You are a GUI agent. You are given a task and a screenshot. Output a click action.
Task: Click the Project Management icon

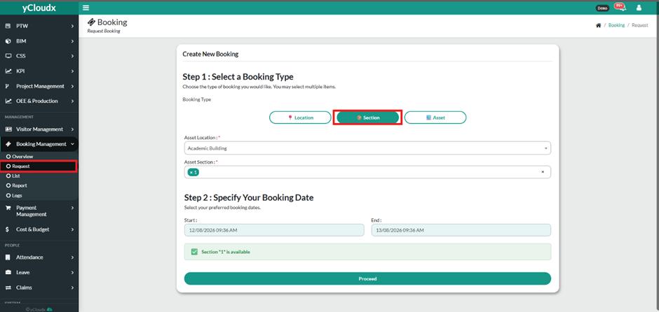(8, 86)
